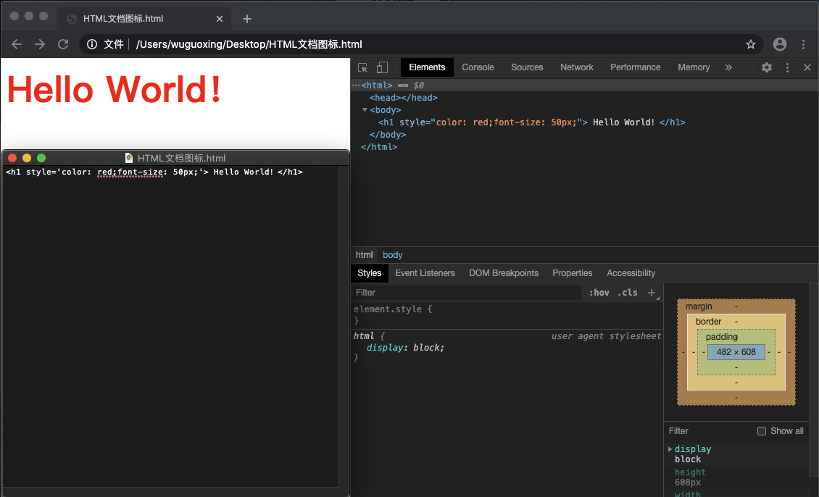Image resolution: width=819 pixels, height=497 pixels.
Task: Click the closing </html> tag
Action: [379, 146]
